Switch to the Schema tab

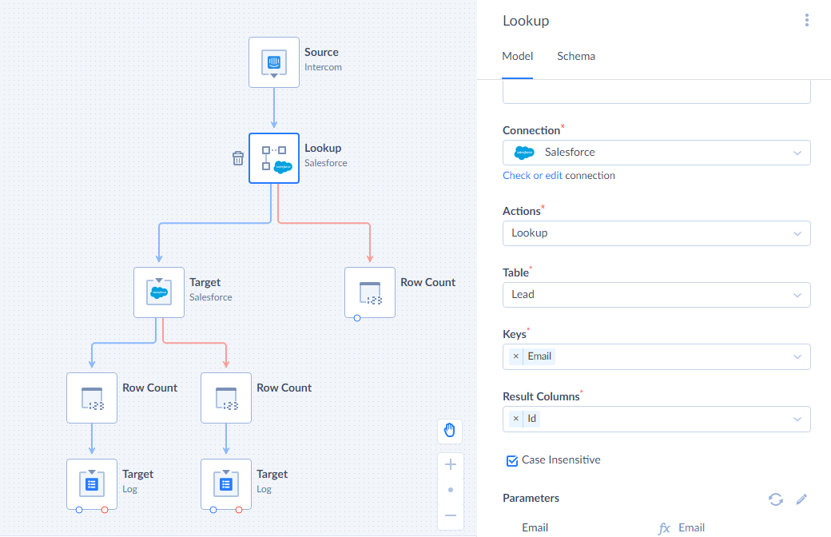click(x=576, y=56)
